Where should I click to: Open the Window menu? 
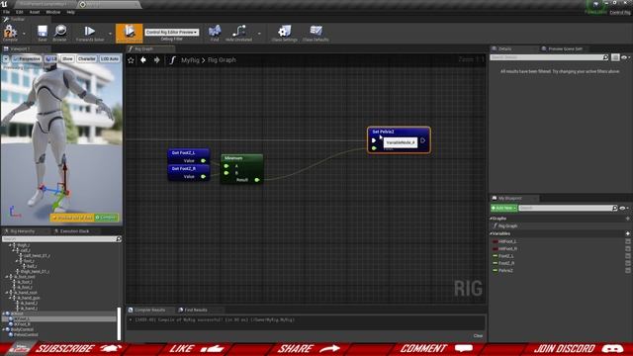(x=52, y=12)
